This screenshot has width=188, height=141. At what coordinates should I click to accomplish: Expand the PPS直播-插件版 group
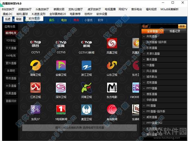(x=144, y=111)
